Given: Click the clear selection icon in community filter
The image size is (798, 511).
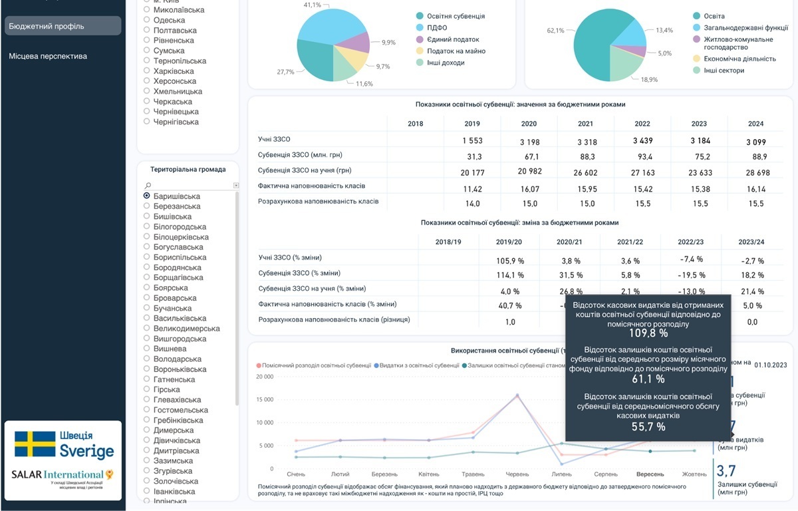Looking at the screenshot, I should tap(235, 185).
